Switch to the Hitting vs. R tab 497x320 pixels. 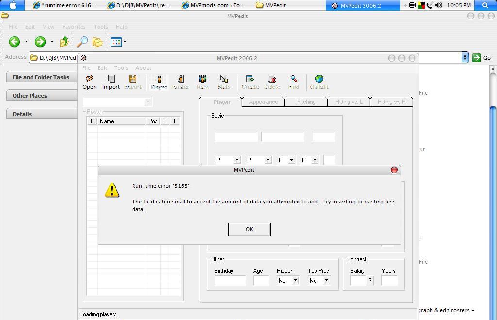pos(392,102)
